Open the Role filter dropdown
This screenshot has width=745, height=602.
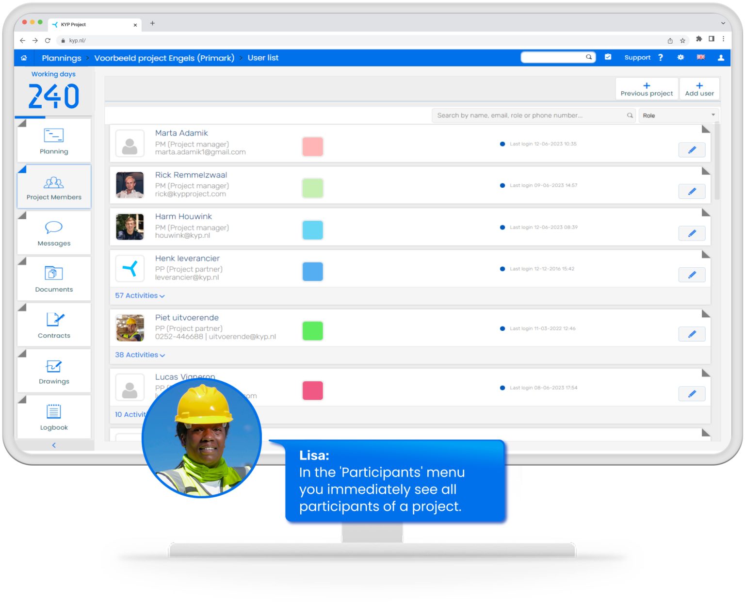coord(678,115)
